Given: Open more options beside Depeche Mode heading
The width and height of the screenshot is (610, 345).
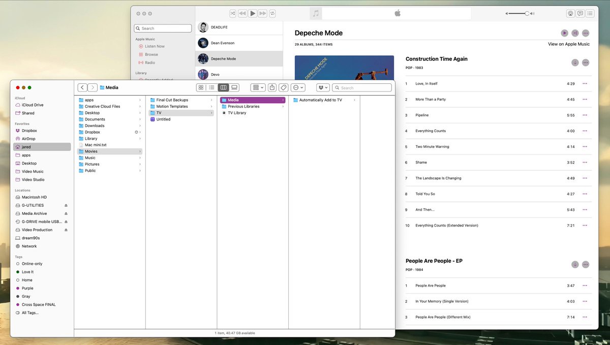Looking at the screenshot, I should click(x=586, y=33).
